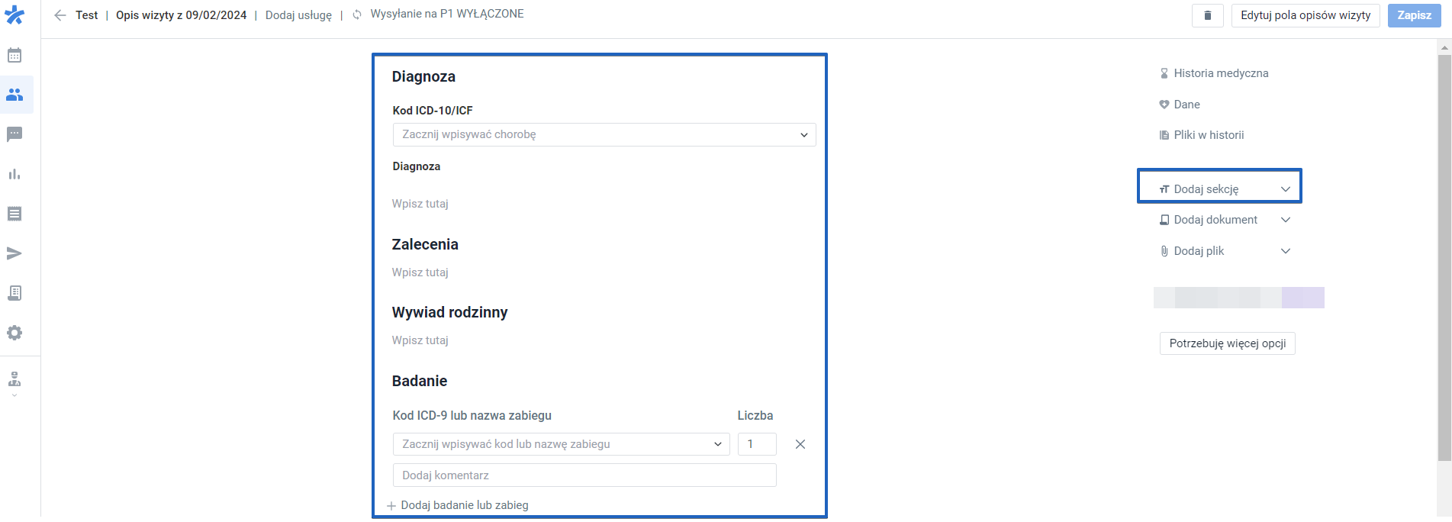Click the Zalecenia heading
The width and height of the screenshot is (1452, 522).
425,244
